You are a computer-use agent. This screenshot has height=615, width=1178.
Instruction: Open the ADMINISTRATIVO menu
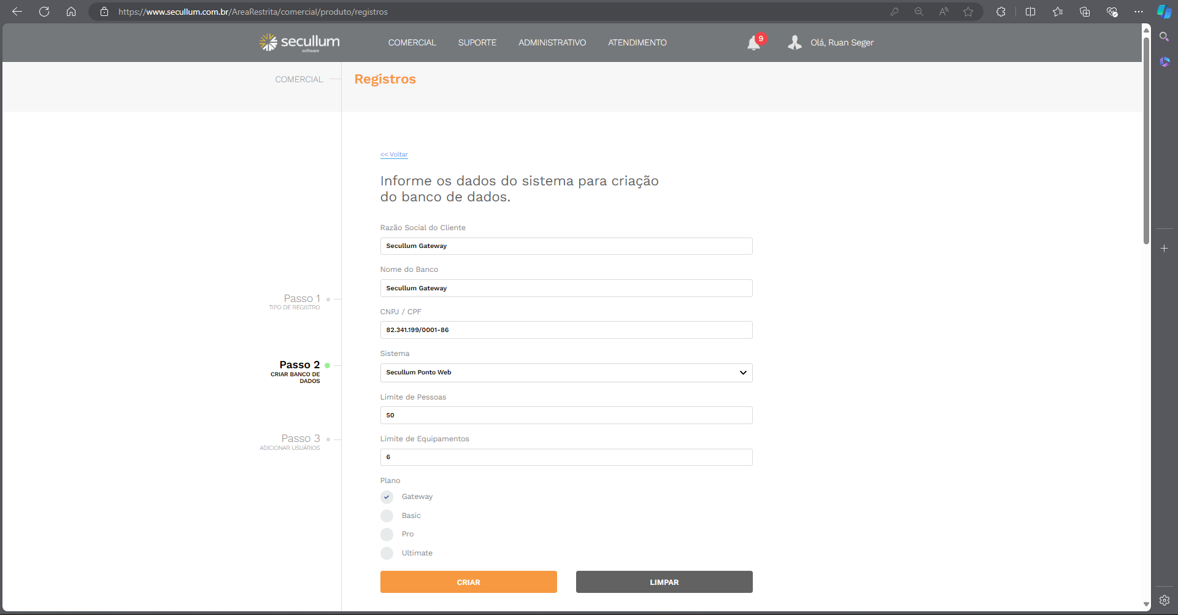(x=552, y=42)
